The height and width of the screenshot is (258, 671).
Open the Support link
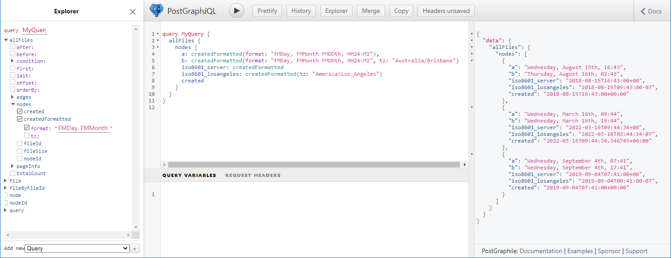pos(636,251)
